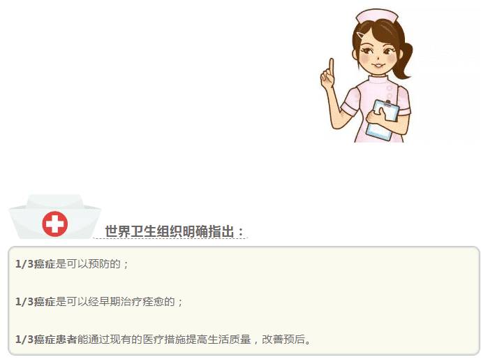Click the white nurse cap graphic

(x=54, y=217)
